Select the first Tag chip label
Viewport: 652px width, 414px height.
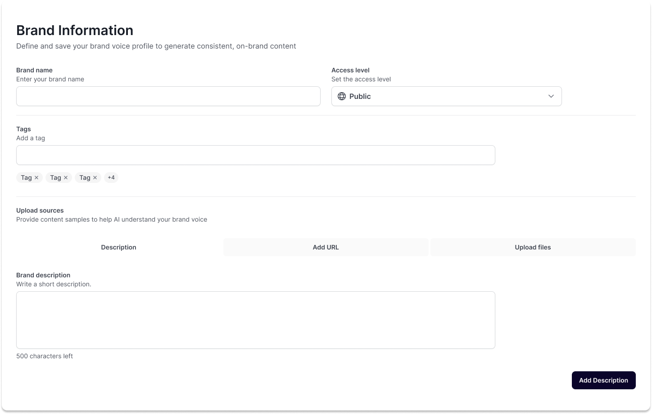pos(26,178)
